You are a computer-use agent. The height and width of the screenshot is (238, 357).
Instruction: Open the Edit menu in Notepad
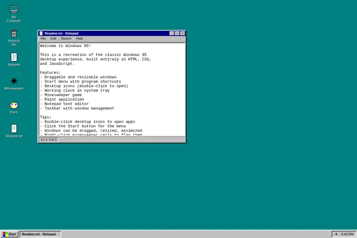click(x=53, y=39)
